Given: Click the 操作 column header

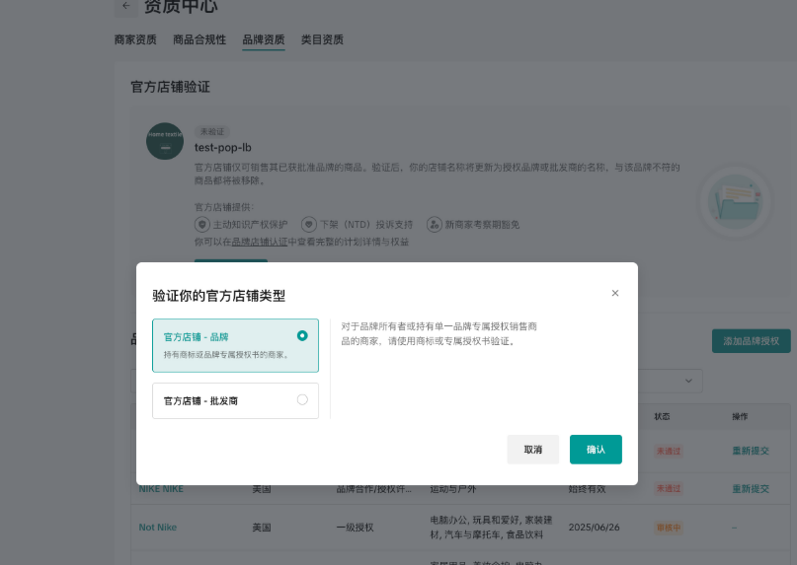Looking at the screenshot, I should tap(740, 416).
